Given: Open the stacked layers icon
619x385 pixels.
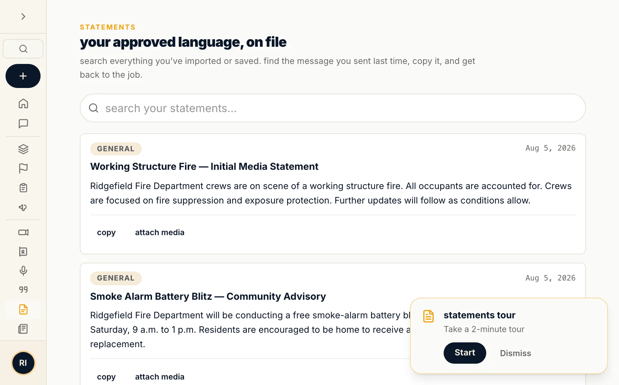Looking at the screenshot, I should [x=23, y=149].
